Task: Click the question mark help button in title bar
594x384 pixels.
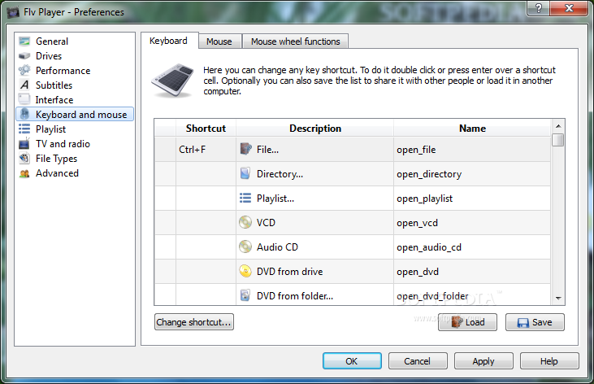Action: [x=538, y=8]
